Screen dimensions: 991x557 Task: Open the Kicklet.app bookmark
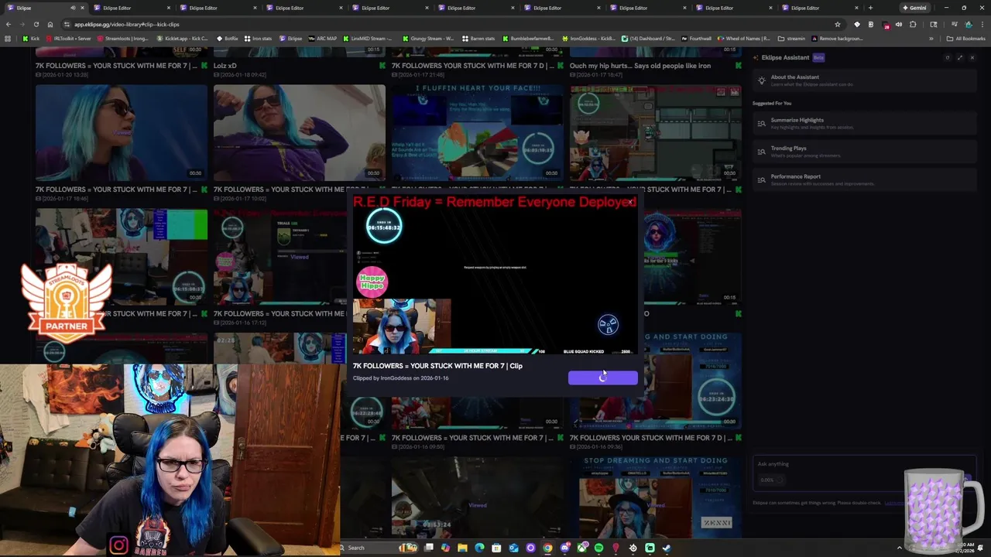[x=182, y=38]
